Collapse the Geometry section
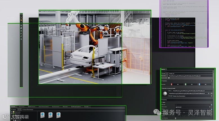219x121 pixels. click(162, 100)
